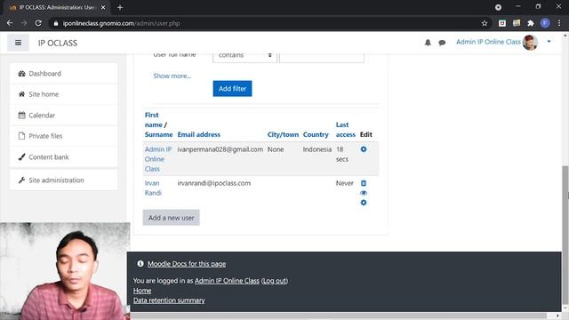Click the footer Home link
Screen dimensions: 569x320
(x=142, y=291)
